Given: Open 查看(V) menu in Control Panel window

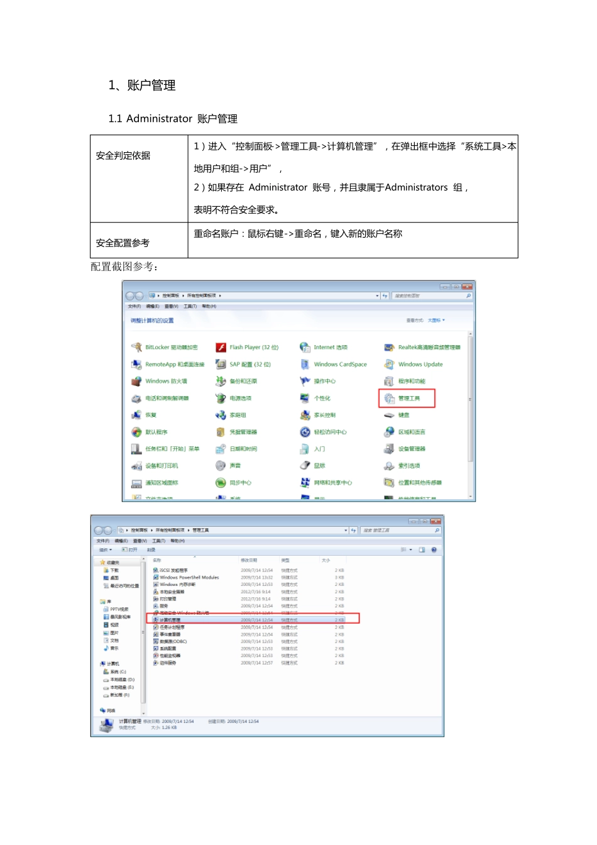Looking at the screenshot, I should 172,306.
